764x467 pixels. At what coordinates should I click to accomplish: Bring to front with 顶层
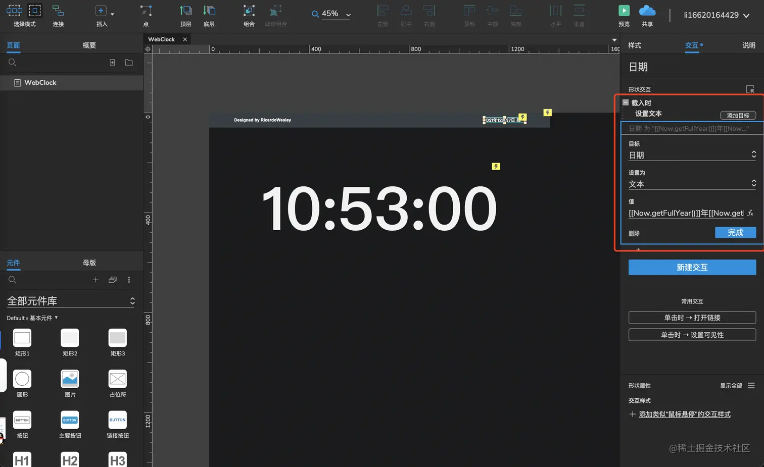(186, 11)
